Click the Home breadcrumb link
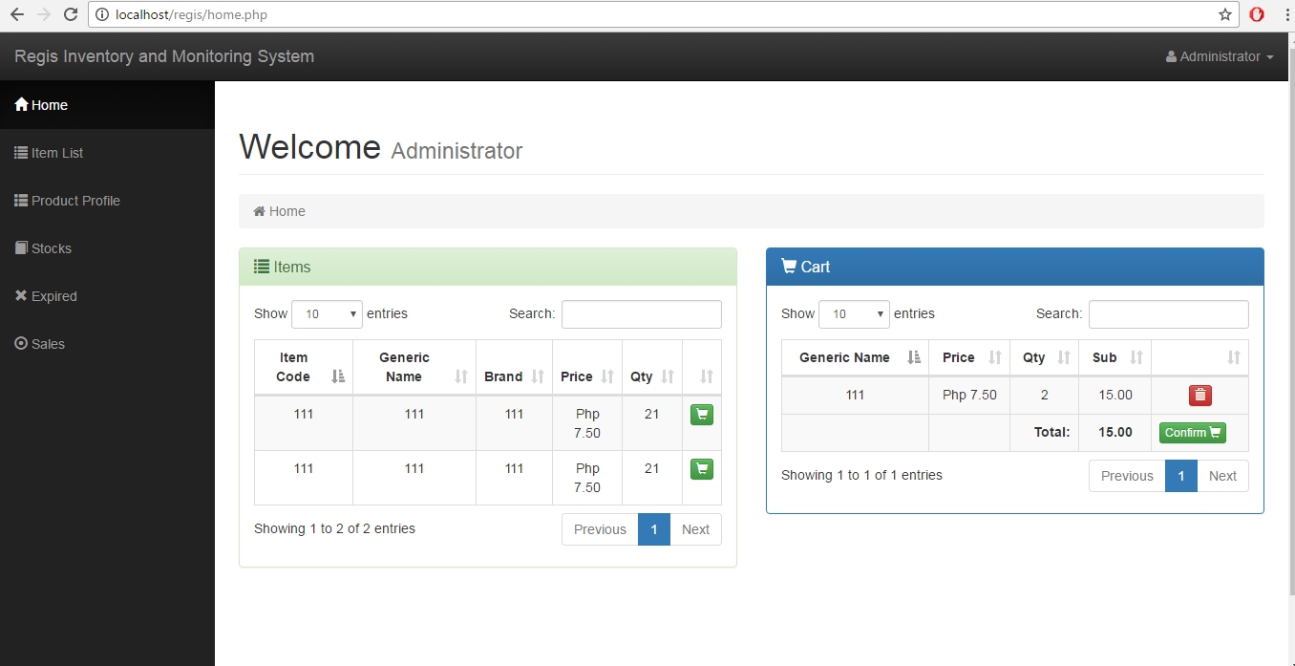1295x666 pixels. 279,211
